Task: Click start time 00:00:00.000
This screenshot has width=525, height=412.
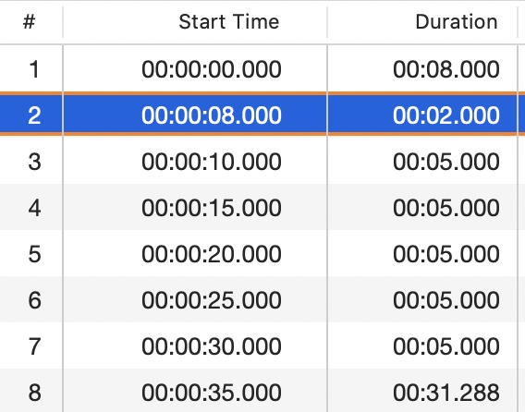Action: pyautogui.click(x=212, y=69)
